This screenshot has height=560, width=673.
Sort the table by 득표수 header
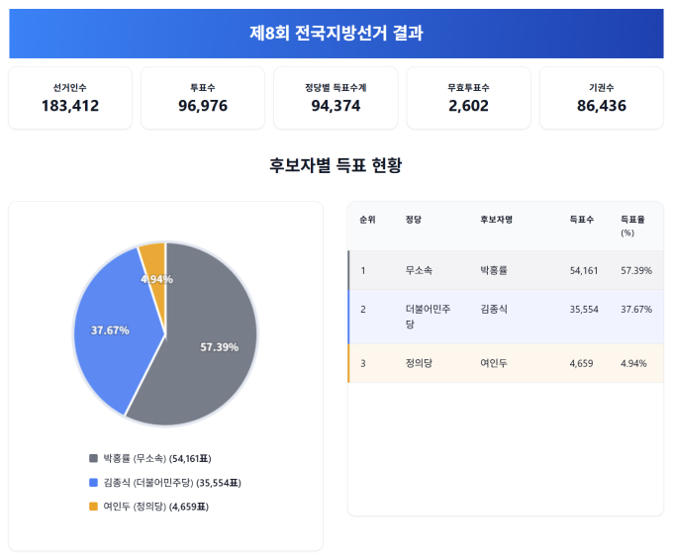pyautogui.click(x=582, y=220)
